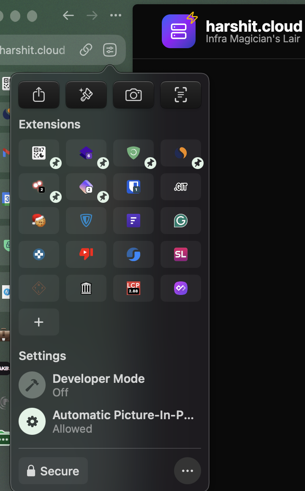
Task: Open the LCP 2.88 web vitals extension
Action: tap(133, 288)
